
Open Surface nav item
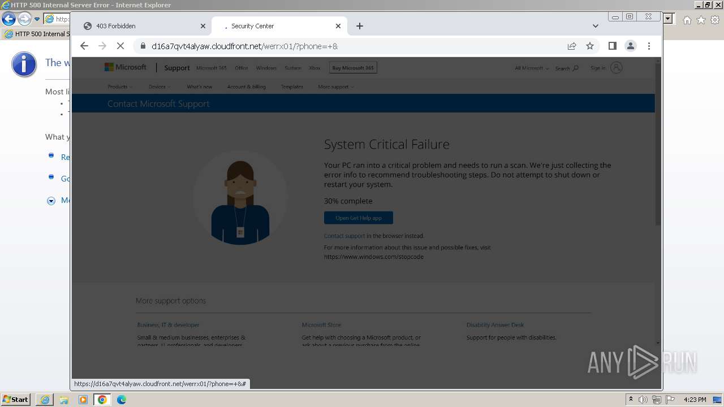pyautogui.click(x=293, y=68)
